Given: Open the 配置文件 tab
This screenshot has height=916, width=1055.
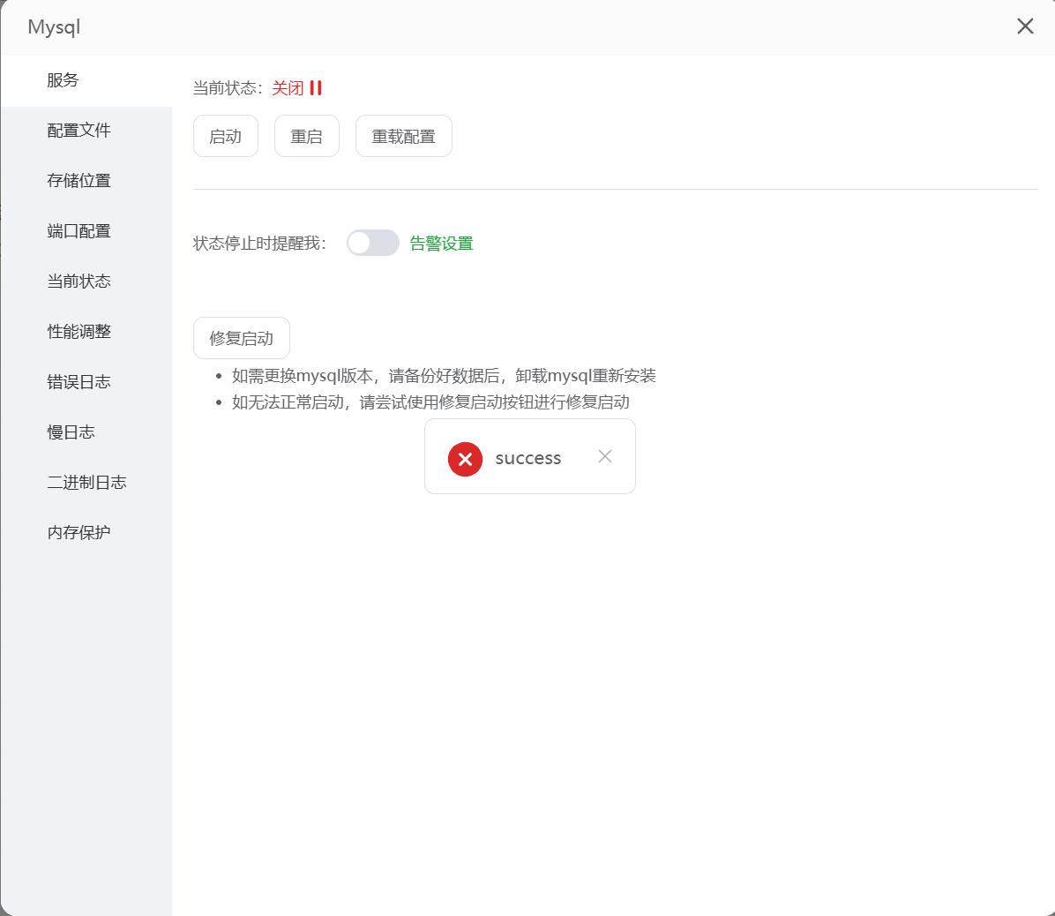Looking at the screenshot, I should coord(79,131).
